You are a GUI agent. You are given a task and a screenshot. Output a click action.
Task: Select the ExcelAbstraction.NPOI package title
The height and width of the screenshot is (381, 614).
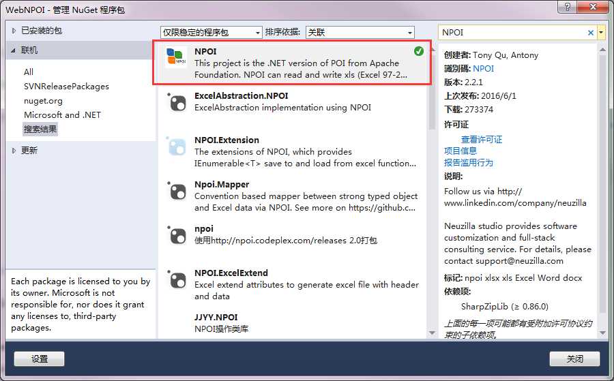(242, 96)
